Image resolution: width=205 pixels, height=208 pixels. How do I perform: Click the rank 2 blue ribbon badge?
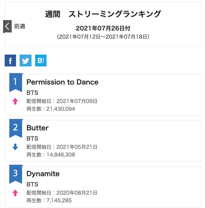click(x=16, y=128)
